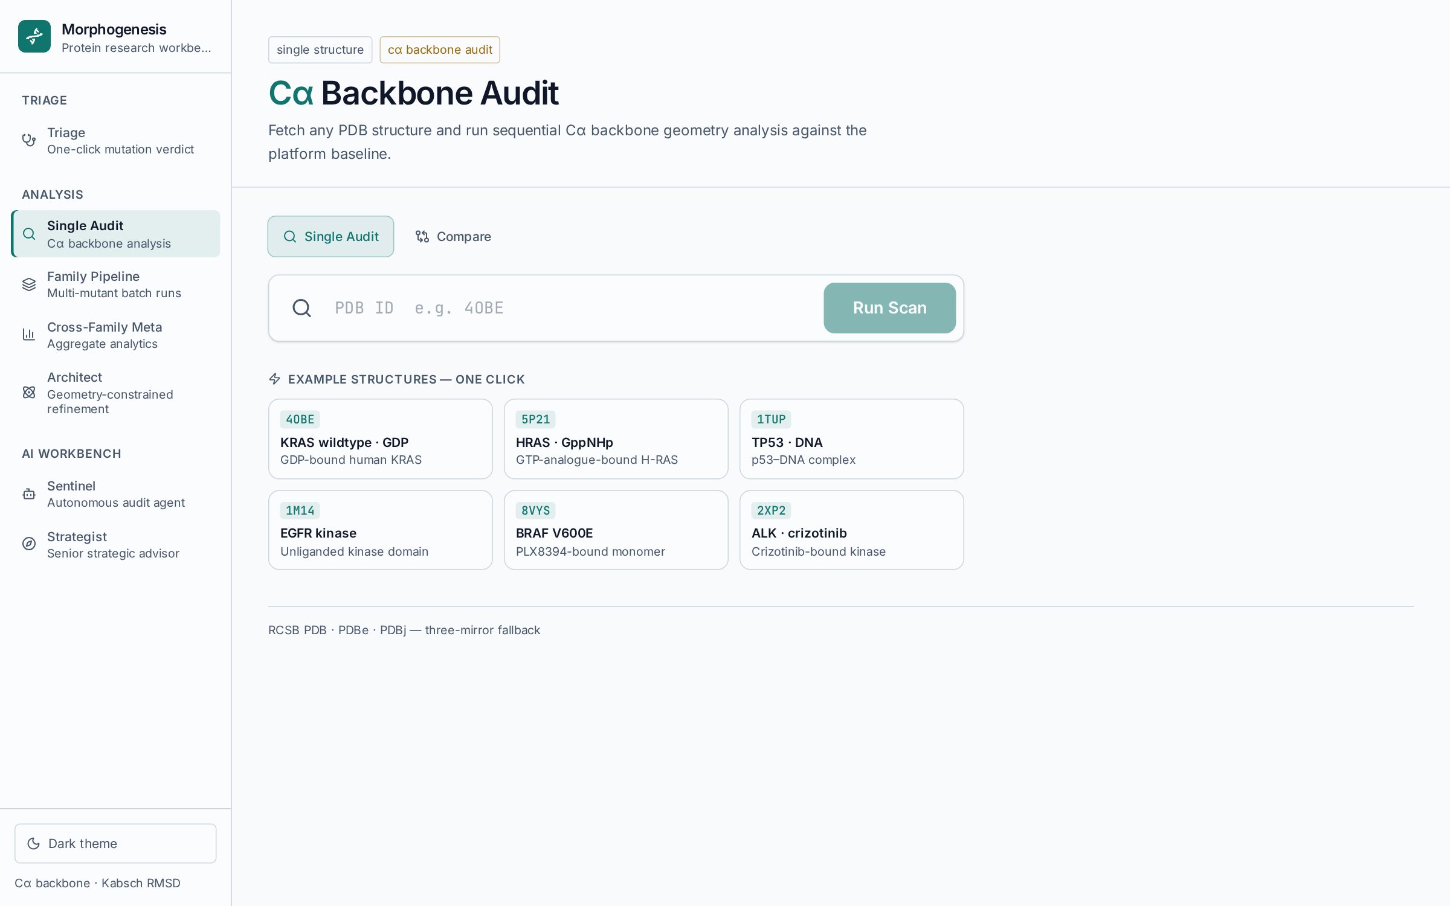
Task: Click the Family Pipeline layers icon
Action: click(29, 284)
